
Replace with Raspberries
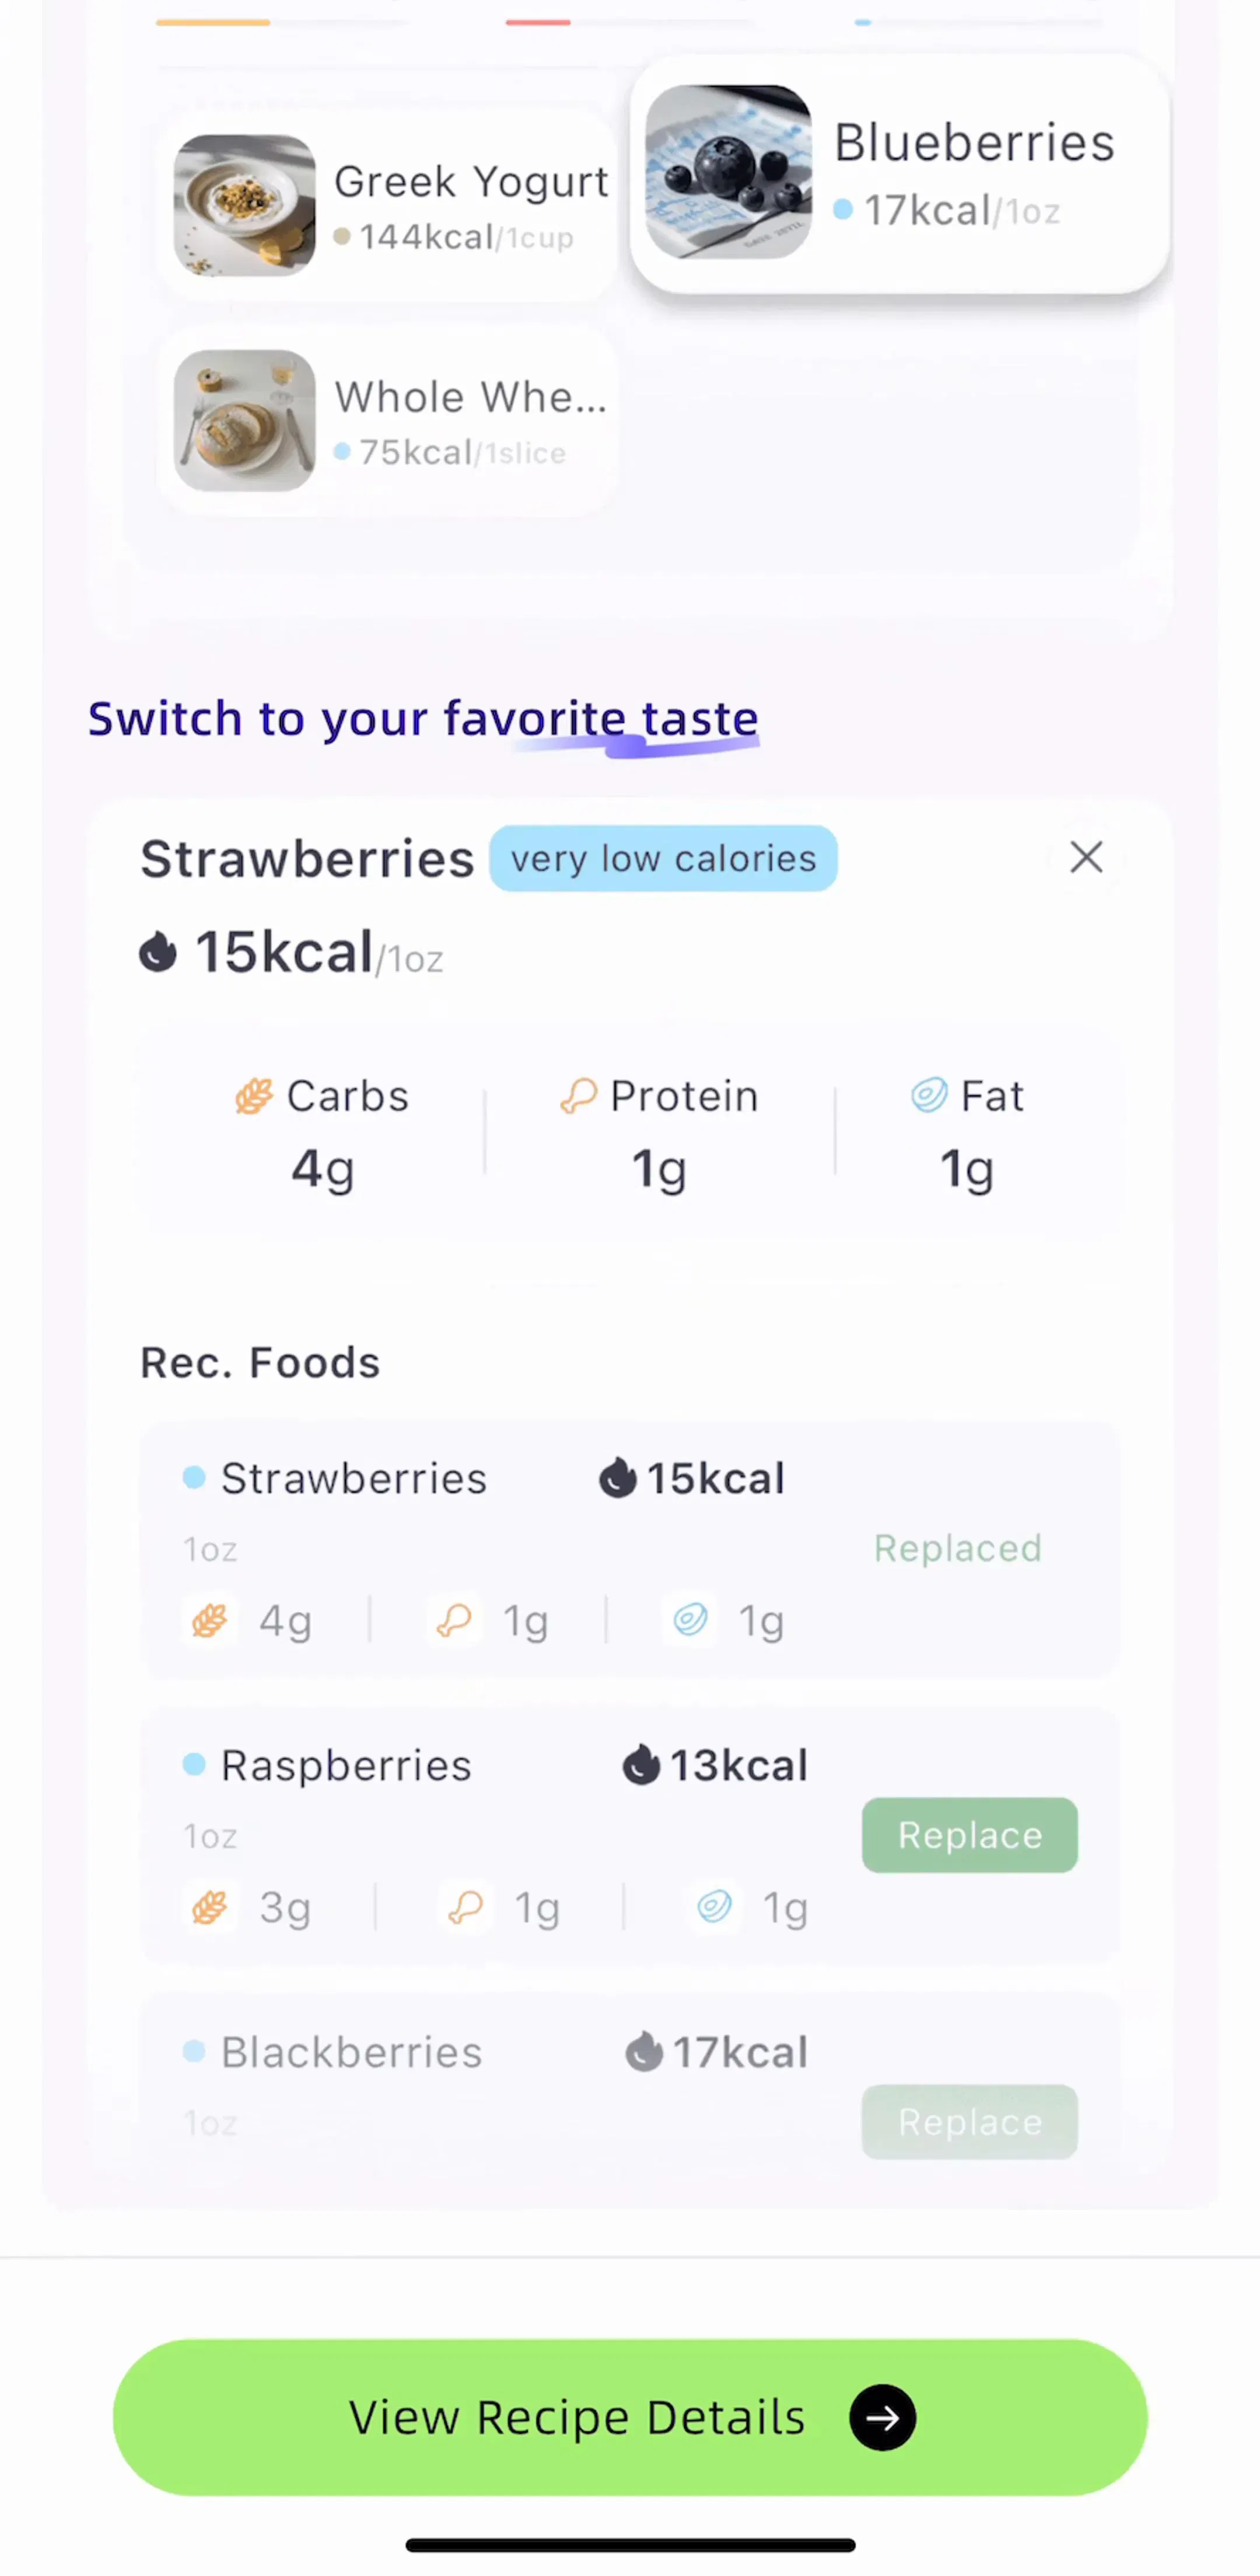point(970,1835)
